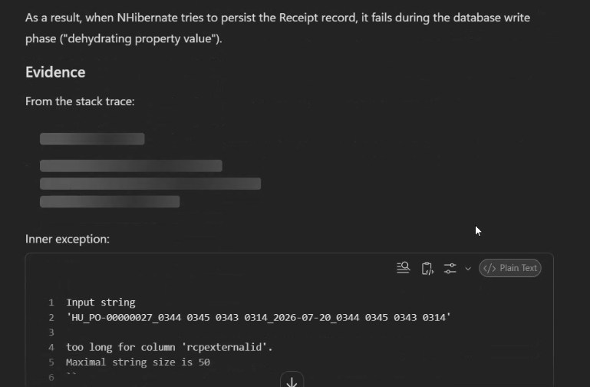The width and height of the screenshot is (590, 387).
Task: Click the 'From the stack trace:' text
Action: [80, 101]
